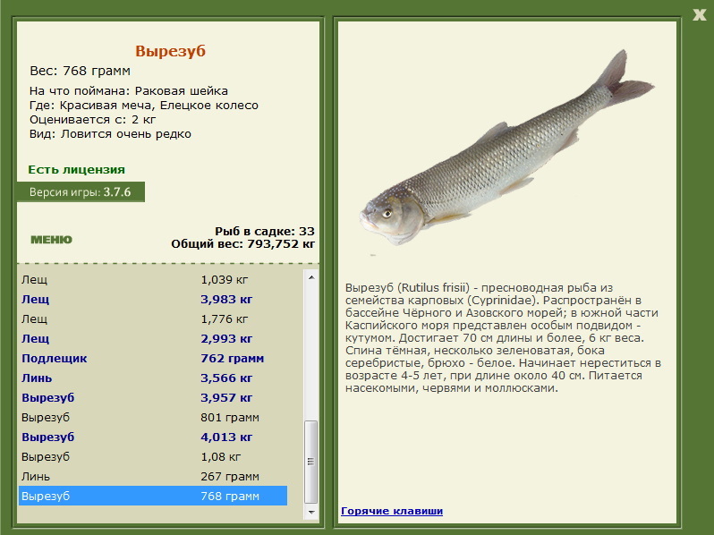Viewport: 714px width, 535px height.
Task: Click Где: Красивая меча, Елецкое колесо line
Action: click(144, 106)
